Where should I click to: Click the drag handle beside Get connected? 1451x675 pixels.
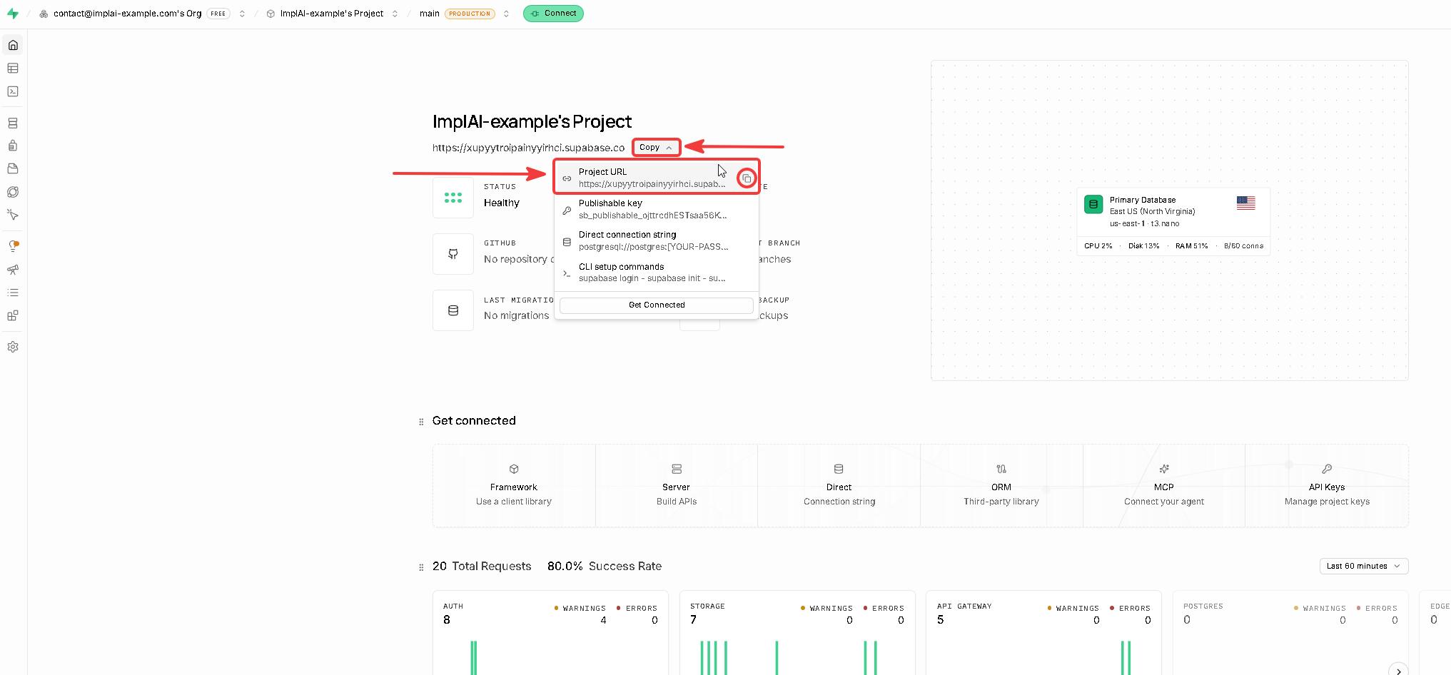click(x=421, y=422)
